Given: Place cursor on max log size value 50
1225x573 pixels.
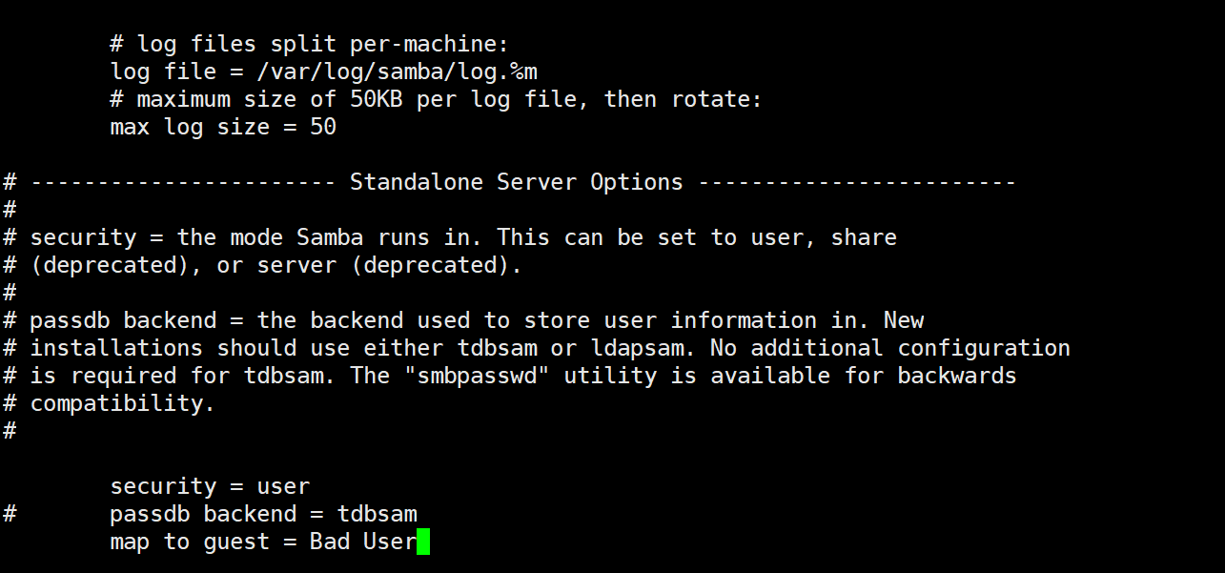Looking at the screenshot, I should pos(323,127).
